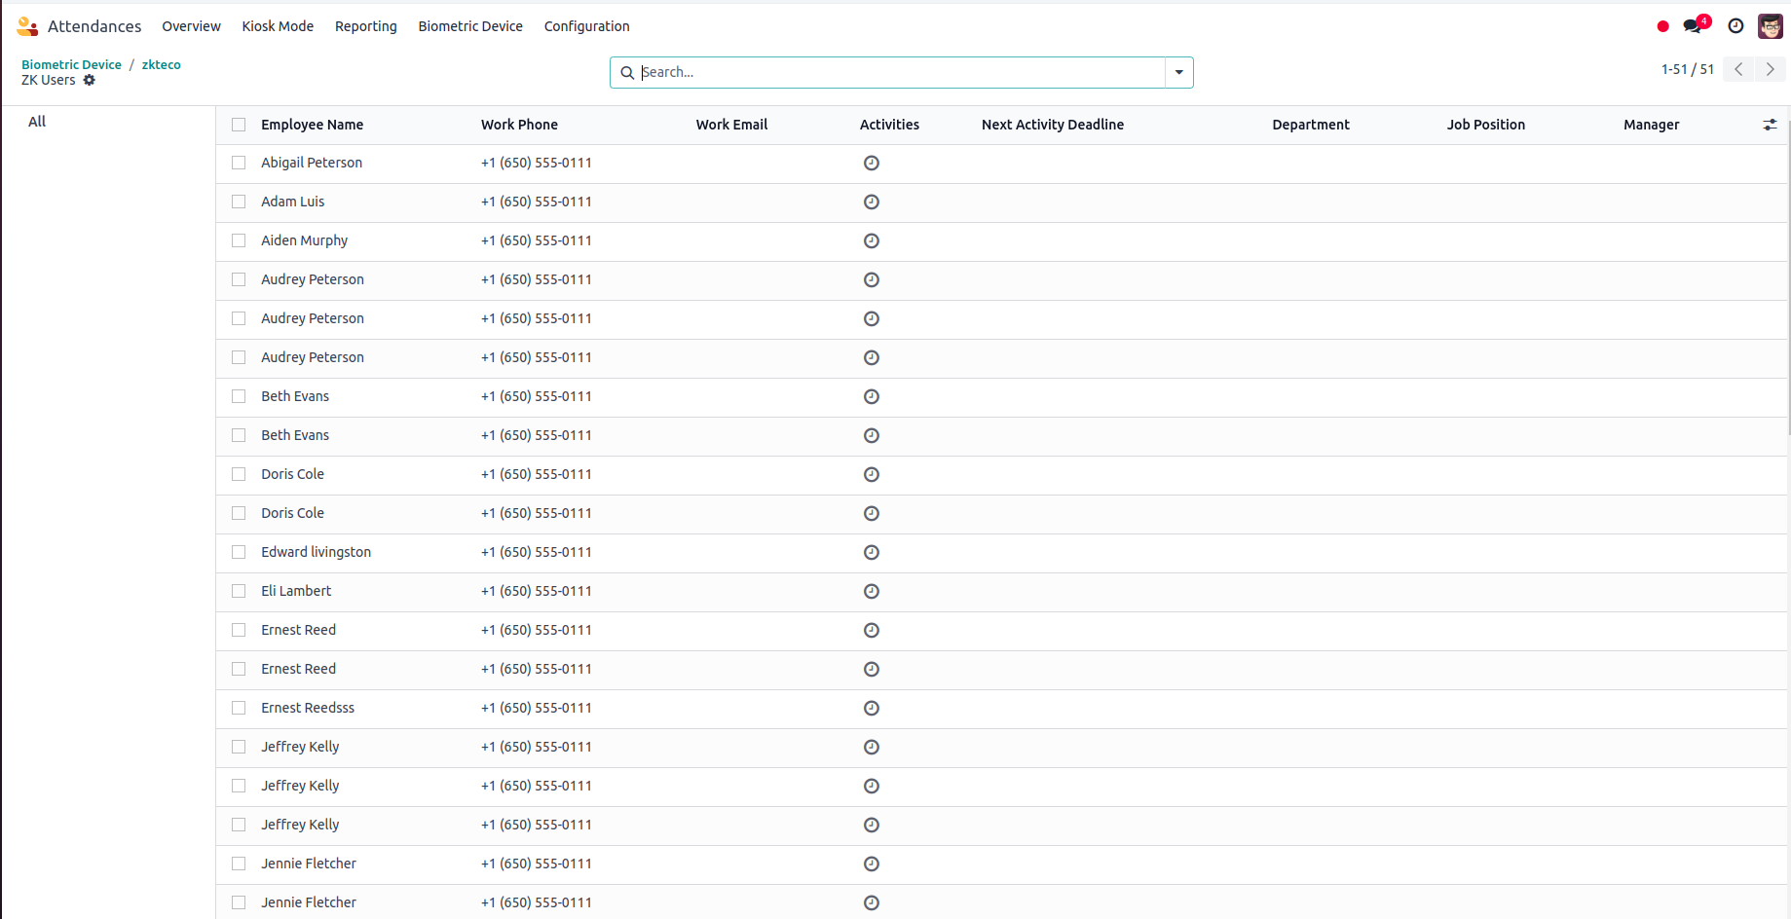Open the user avatar menu
This screenshot has height=919, width=1791.
[1770, 26]
